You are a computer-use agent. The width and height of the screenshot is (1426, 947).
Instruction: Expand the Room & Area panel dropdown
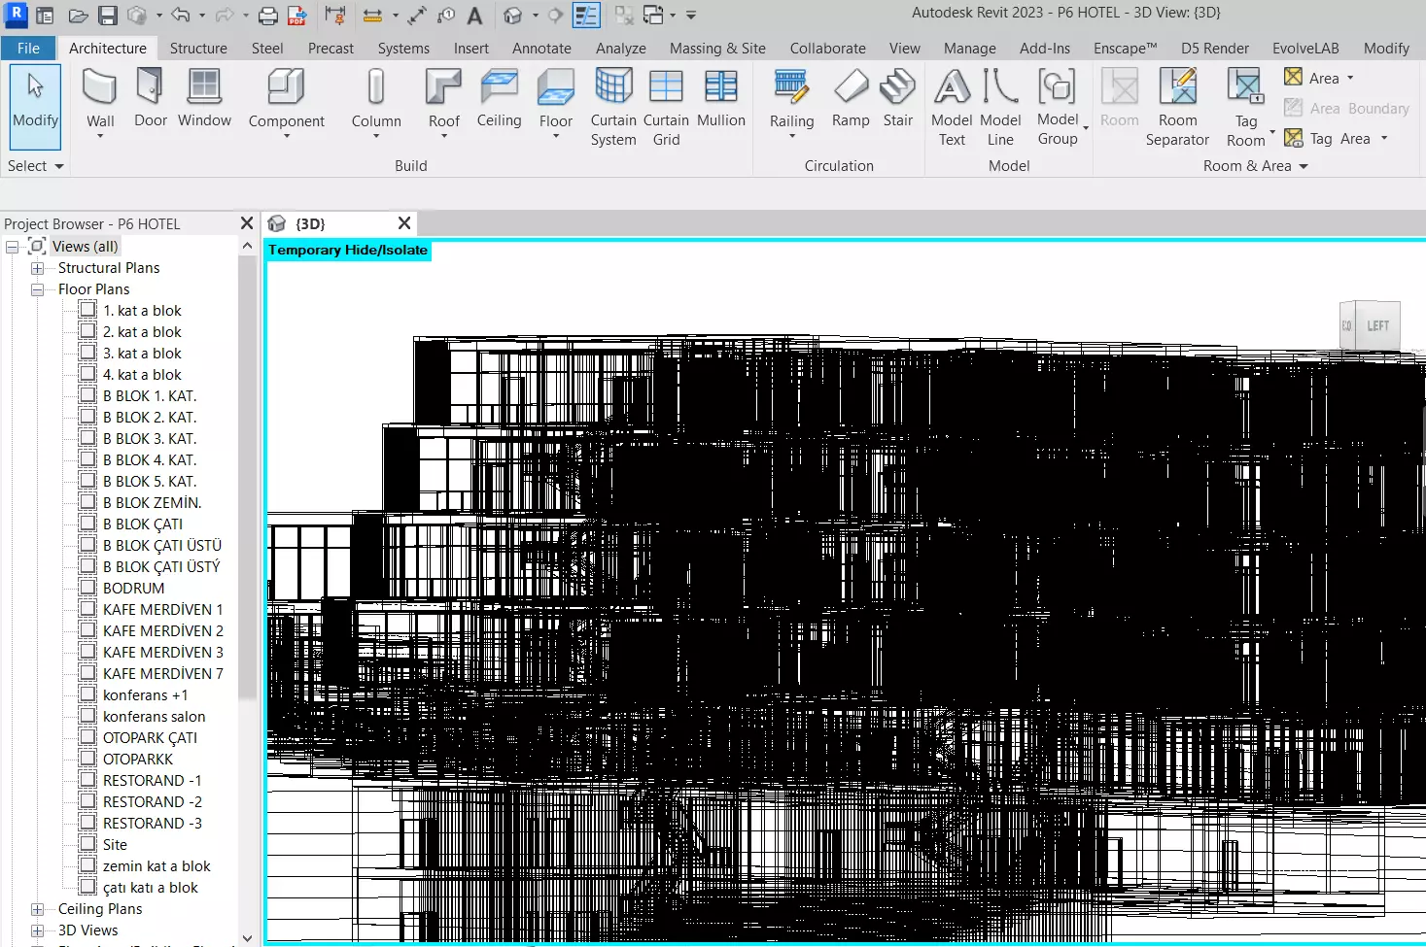click(1256, 166)
